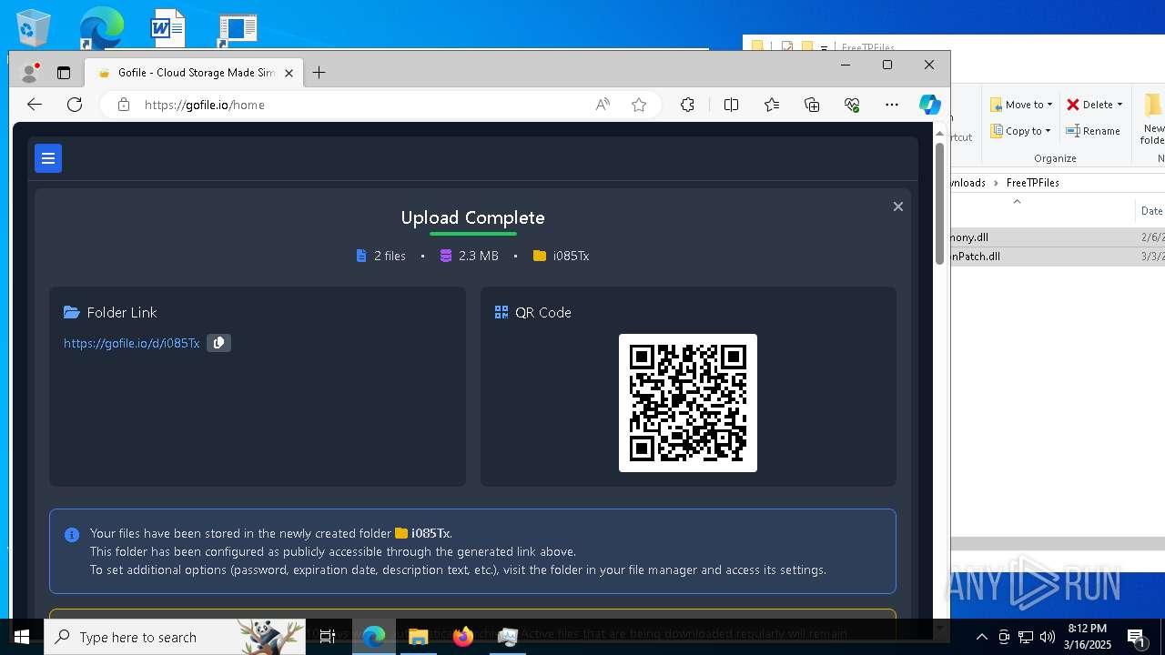1165x655 pixels.
Task: Copy the folder link with clipboard icon
Action: pos(218,343)
